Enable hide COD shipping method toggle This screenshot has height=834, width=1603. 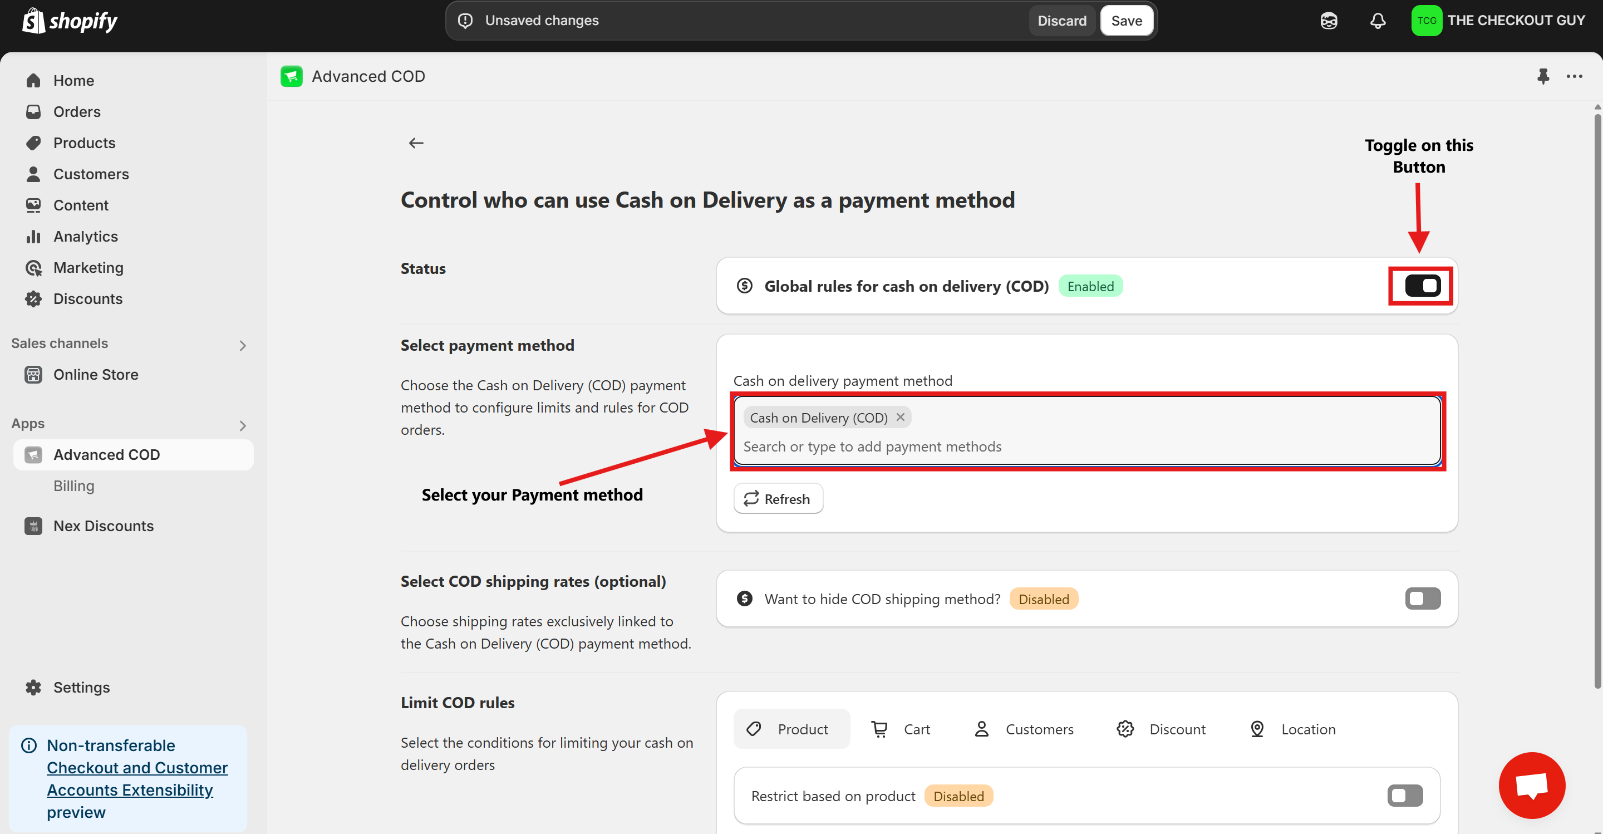point(1422,598)
